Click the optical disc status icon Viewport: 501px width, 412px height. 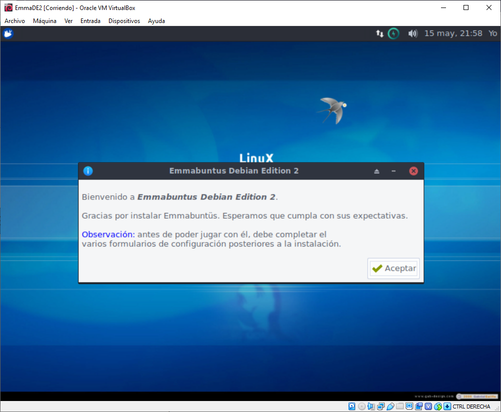(361, 406)
